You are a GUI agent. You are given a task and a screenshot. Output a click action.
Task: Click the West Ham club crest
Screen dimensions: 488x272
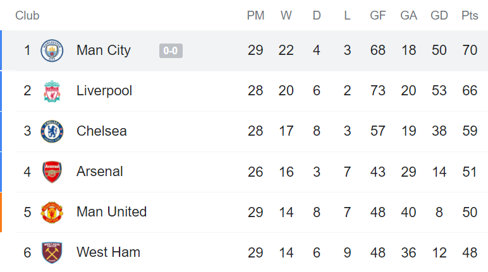point(52,252)
